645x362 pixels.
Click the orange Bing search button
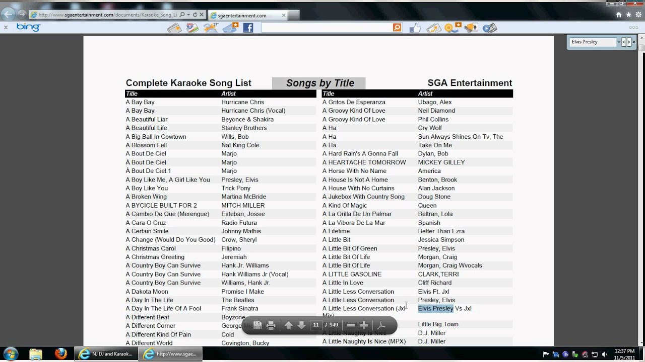[x=397, y=28]
